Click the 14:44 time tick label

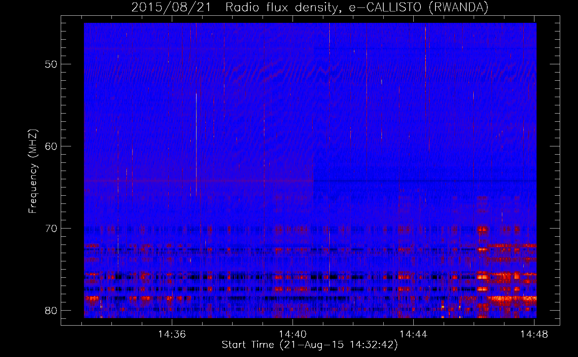click(x=413, y=335)
